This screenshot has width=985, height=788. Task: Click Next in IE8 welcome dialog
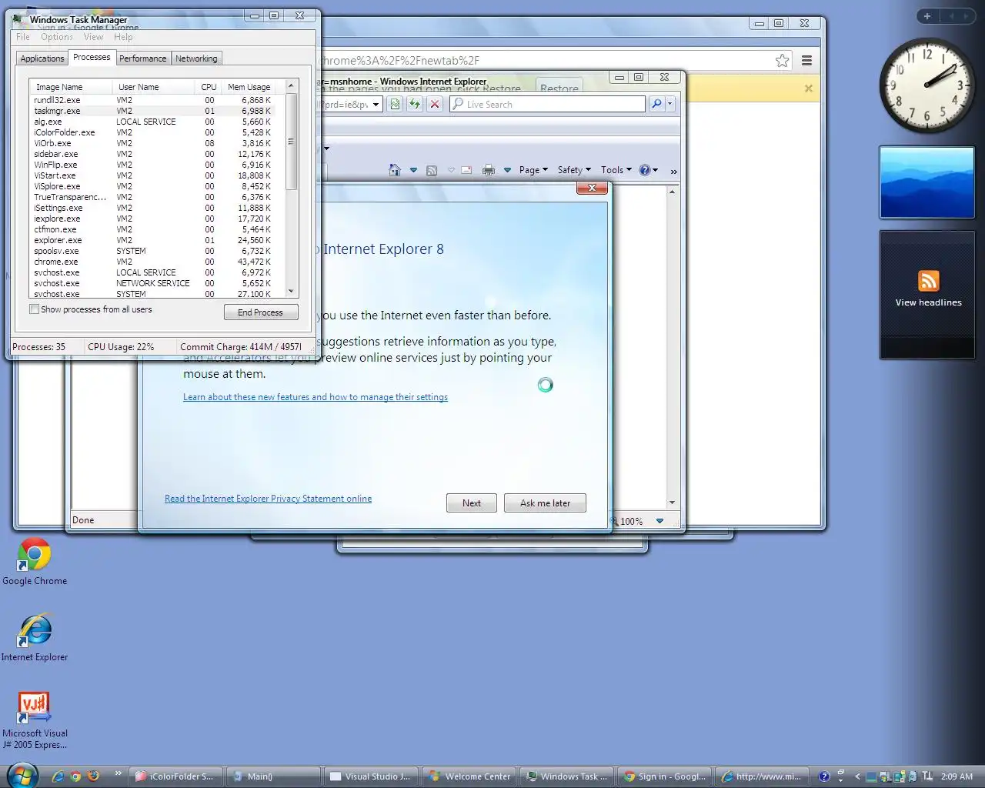coord(472,503)
